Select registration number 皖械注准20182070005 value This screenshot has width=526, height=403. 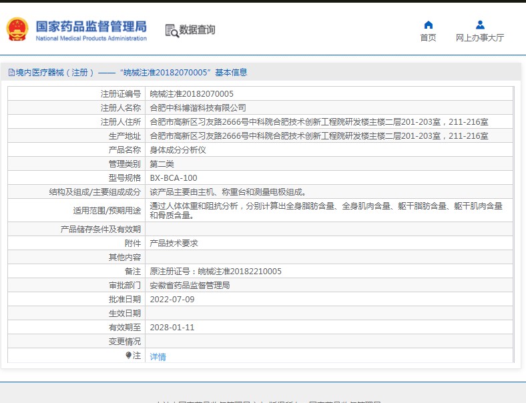(x=192, y=94)
